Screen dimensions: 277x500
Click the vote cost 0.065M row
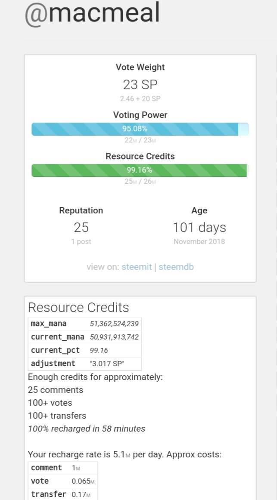pyautogui.click(x=63, y=481)
